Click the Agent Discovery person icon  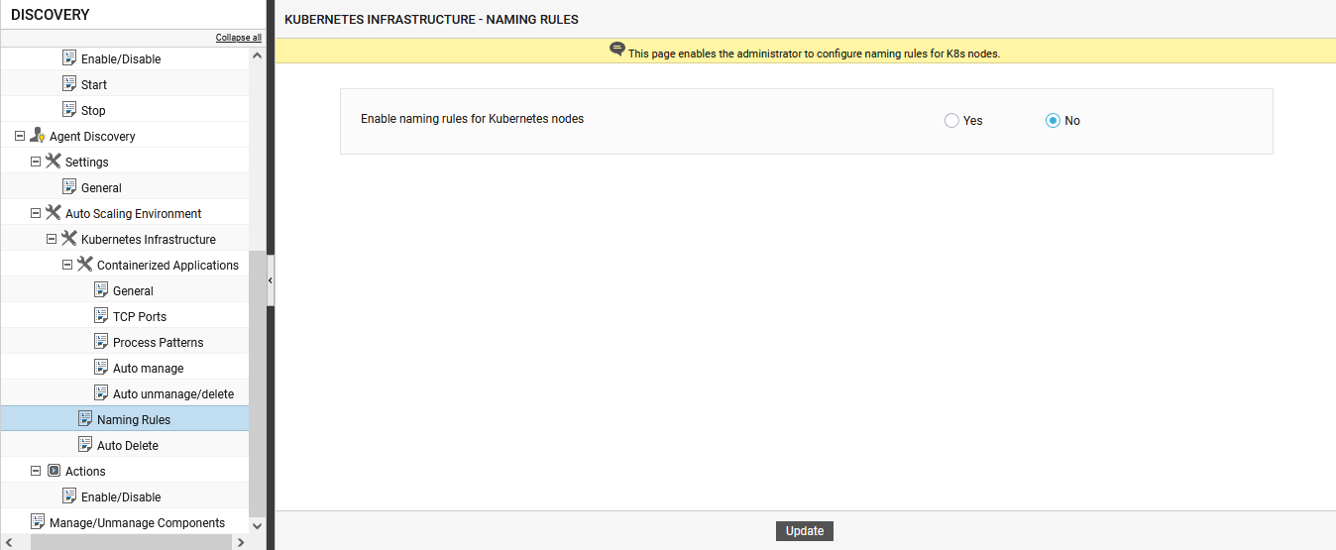coord(38,136)
